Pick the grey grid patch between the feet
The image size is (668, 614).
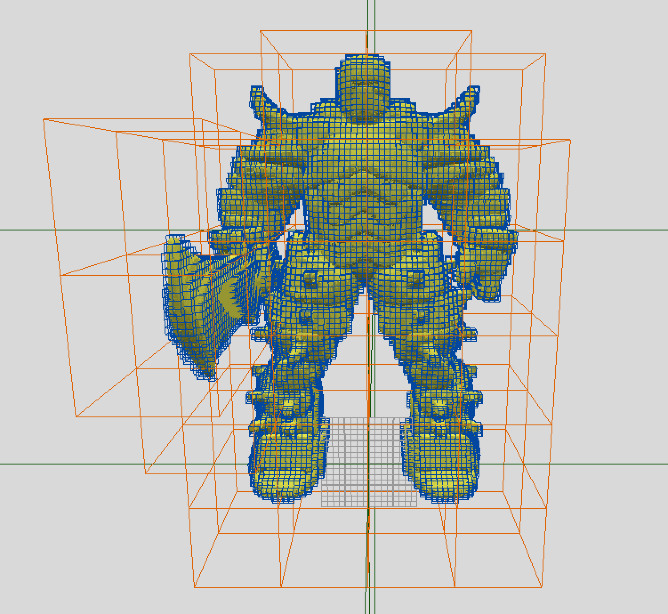pos(369,462)
